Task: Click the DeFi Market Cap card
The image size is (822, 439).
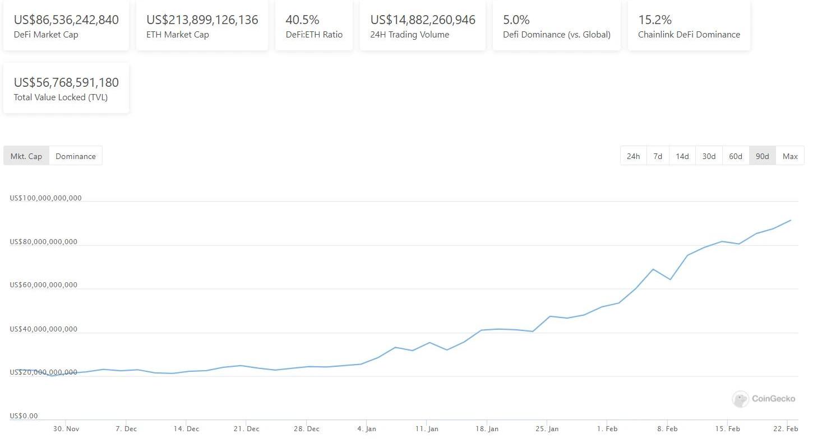Action: 66,26
